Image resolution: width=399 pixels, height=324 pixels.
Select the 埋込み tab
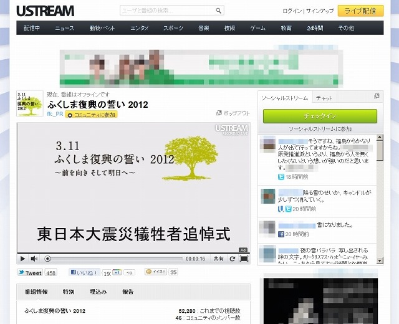pos(98,292)
